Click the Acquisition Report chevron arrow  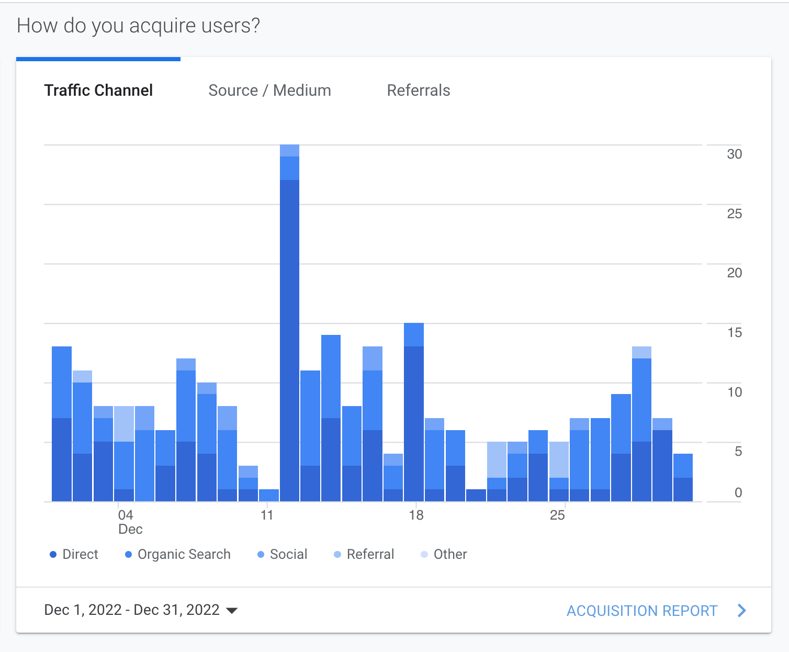(x=742, y=611)
